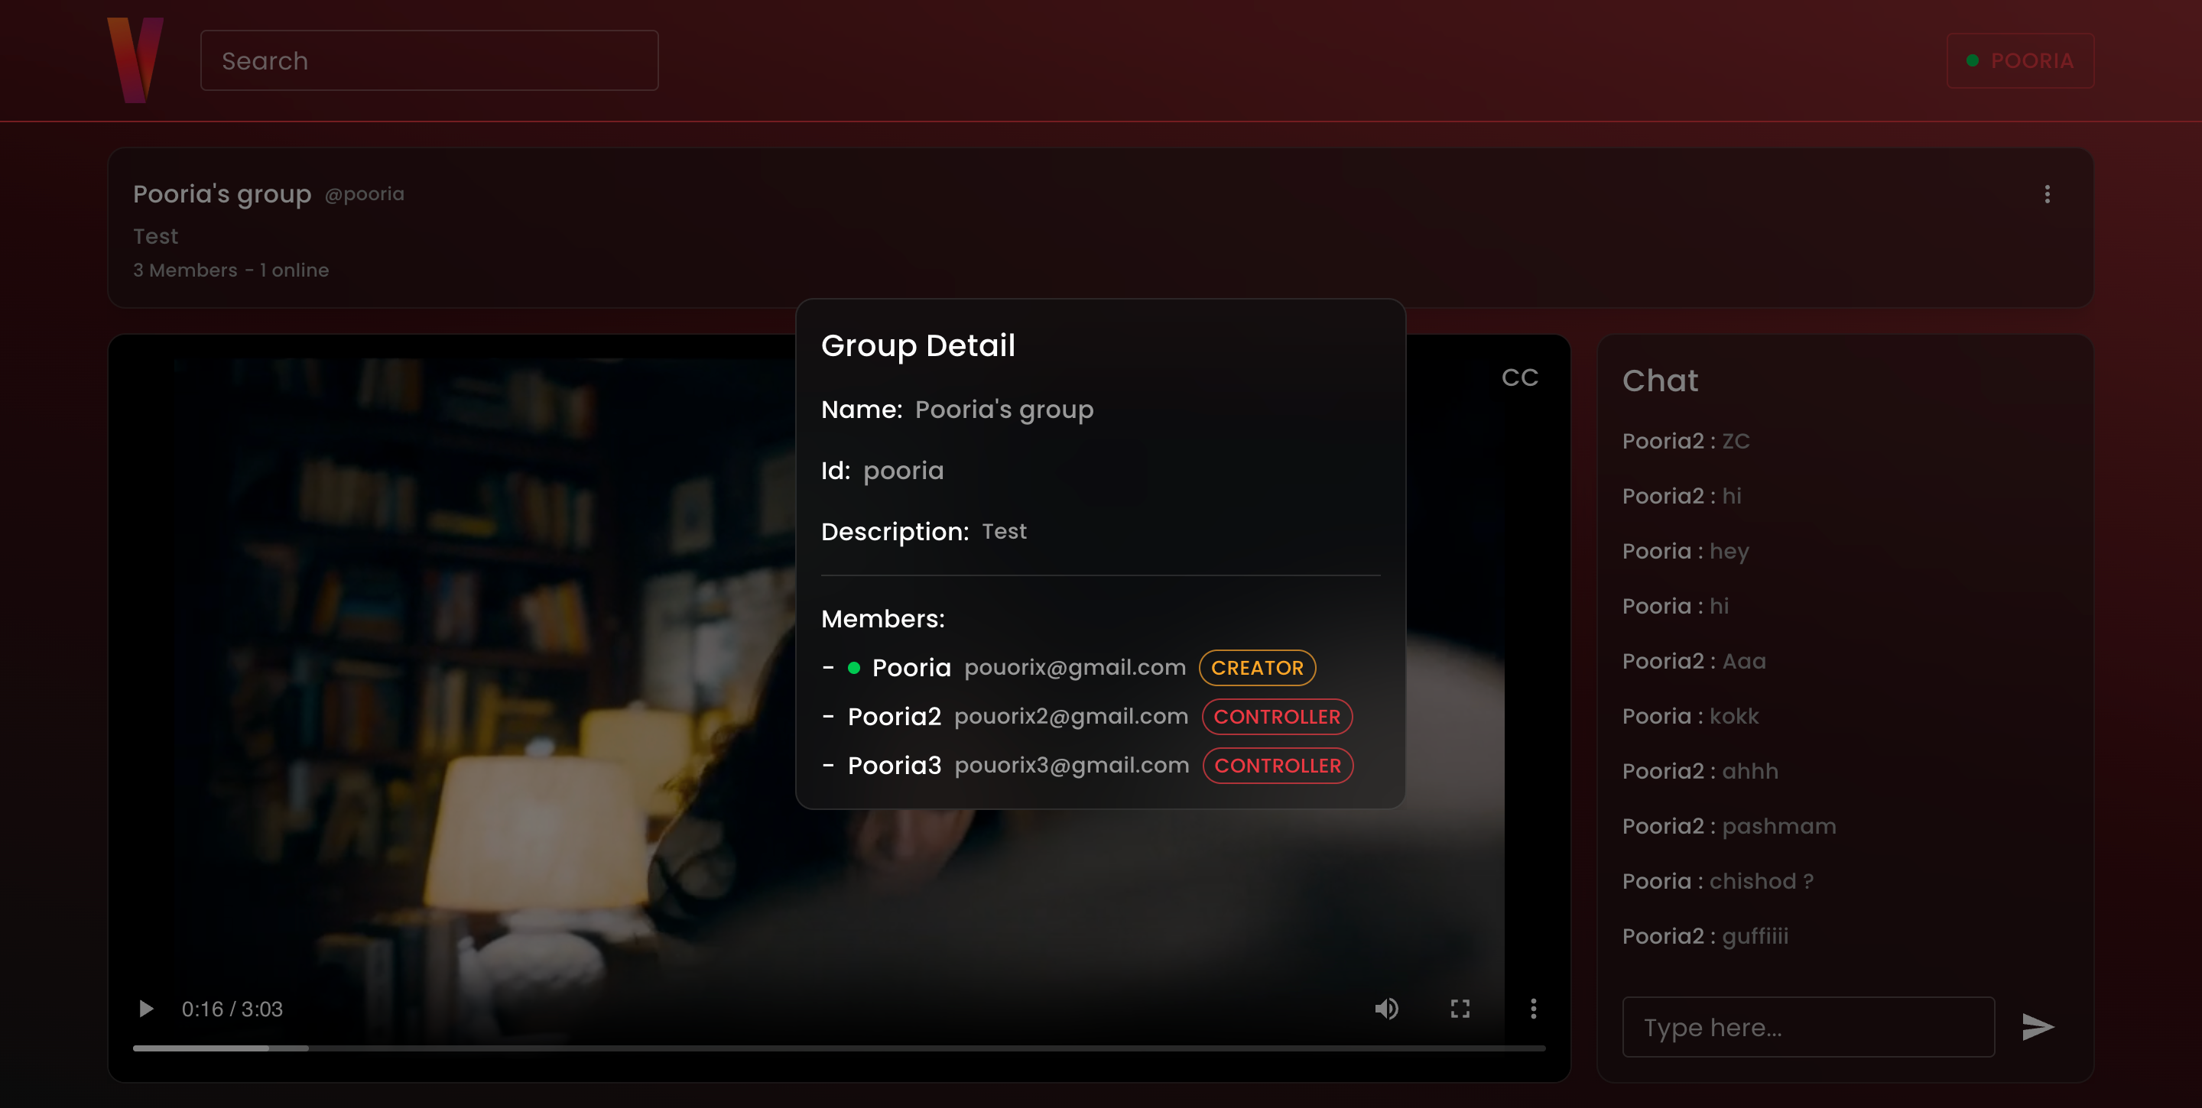The width and height of the screenshot is (2202, 1108).
Task: Click Pooria's green online indicator in members
Action: pos(853,668)
